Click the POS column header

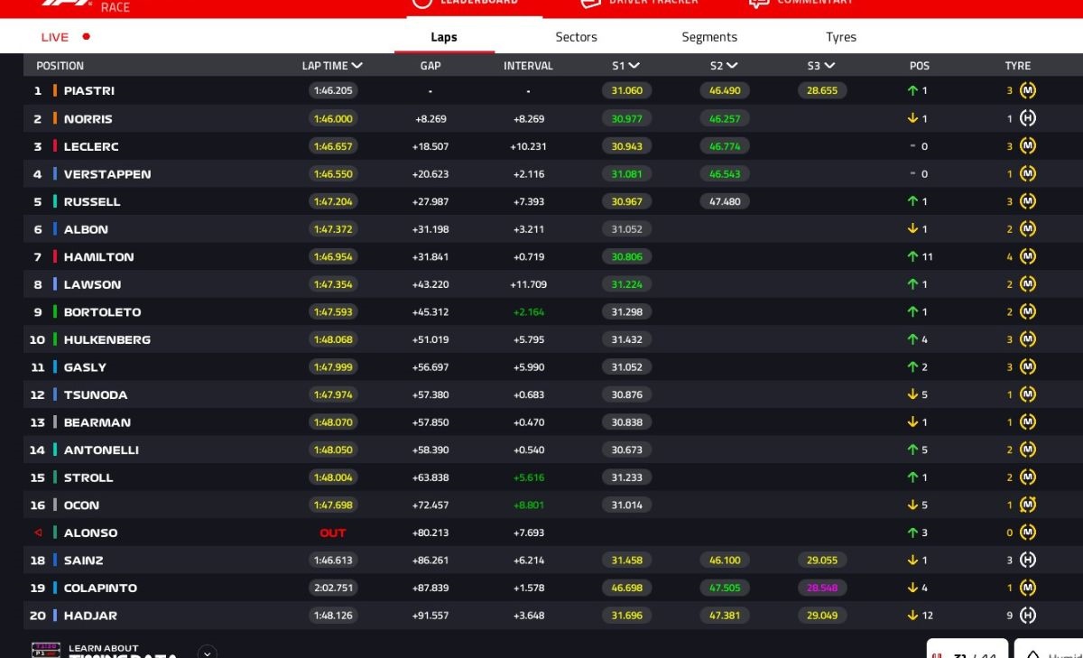tap(920, 65)
